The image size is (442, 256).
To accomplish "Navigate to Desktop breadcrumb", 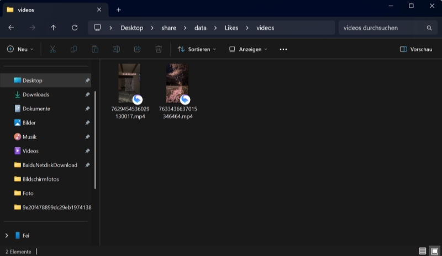I will [132, 28].
